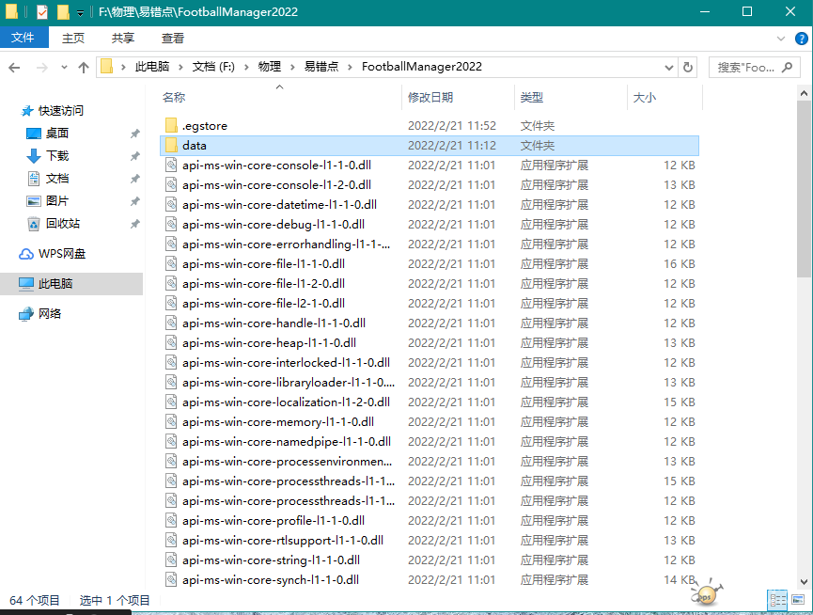This screenshot has height=615, width=813.
Task: Navigate to 物理 breadcrumb
Action: [x=270, y=67]
